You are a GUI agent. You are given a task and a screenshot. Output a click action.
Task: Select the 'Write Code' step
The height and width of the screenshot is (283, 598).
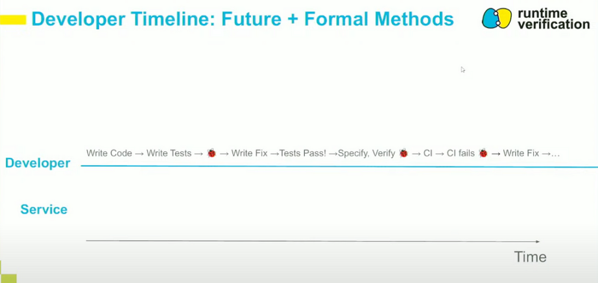coord(109,154)
